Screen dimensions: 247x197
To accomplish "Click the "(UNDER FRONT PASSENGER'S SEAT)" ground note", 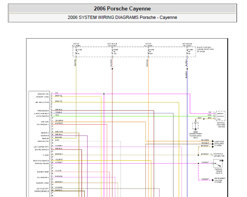I will 195,135.
